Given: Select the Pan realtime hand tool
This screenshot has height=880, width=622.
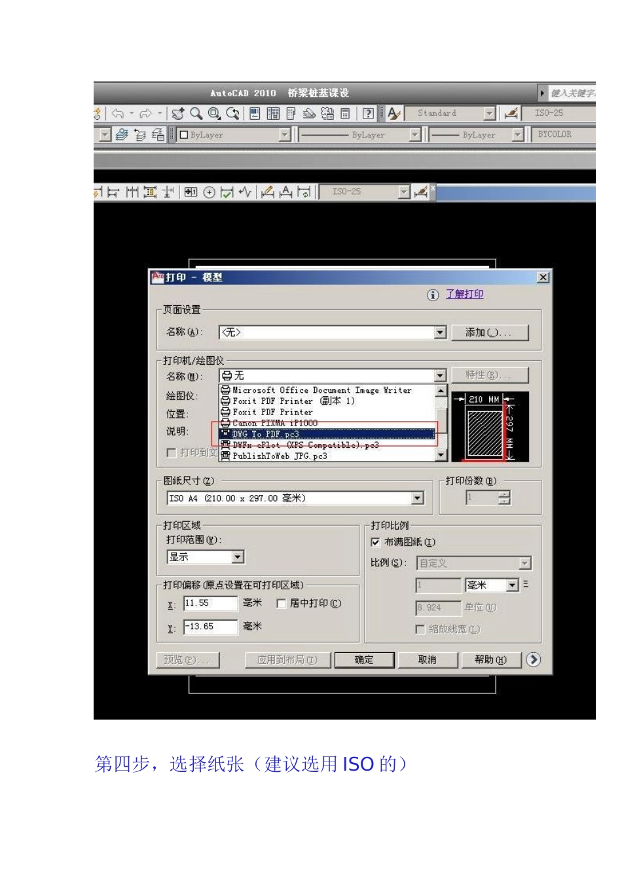Looking at the screenshot, I should tap(177, 113).
